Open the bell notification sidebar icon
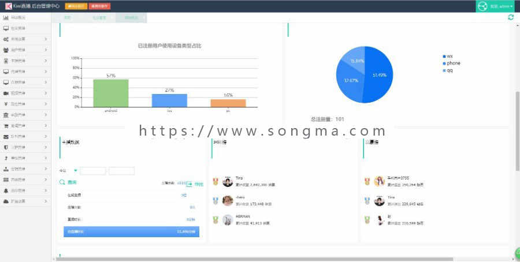Viewport: 520px width, 262px height. pos(6,191)
